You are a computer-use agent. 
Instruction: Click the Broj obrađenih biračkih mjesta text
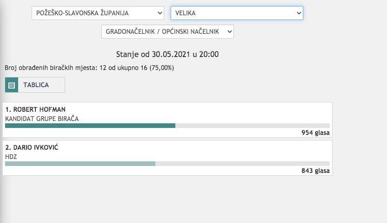(89, 68)
